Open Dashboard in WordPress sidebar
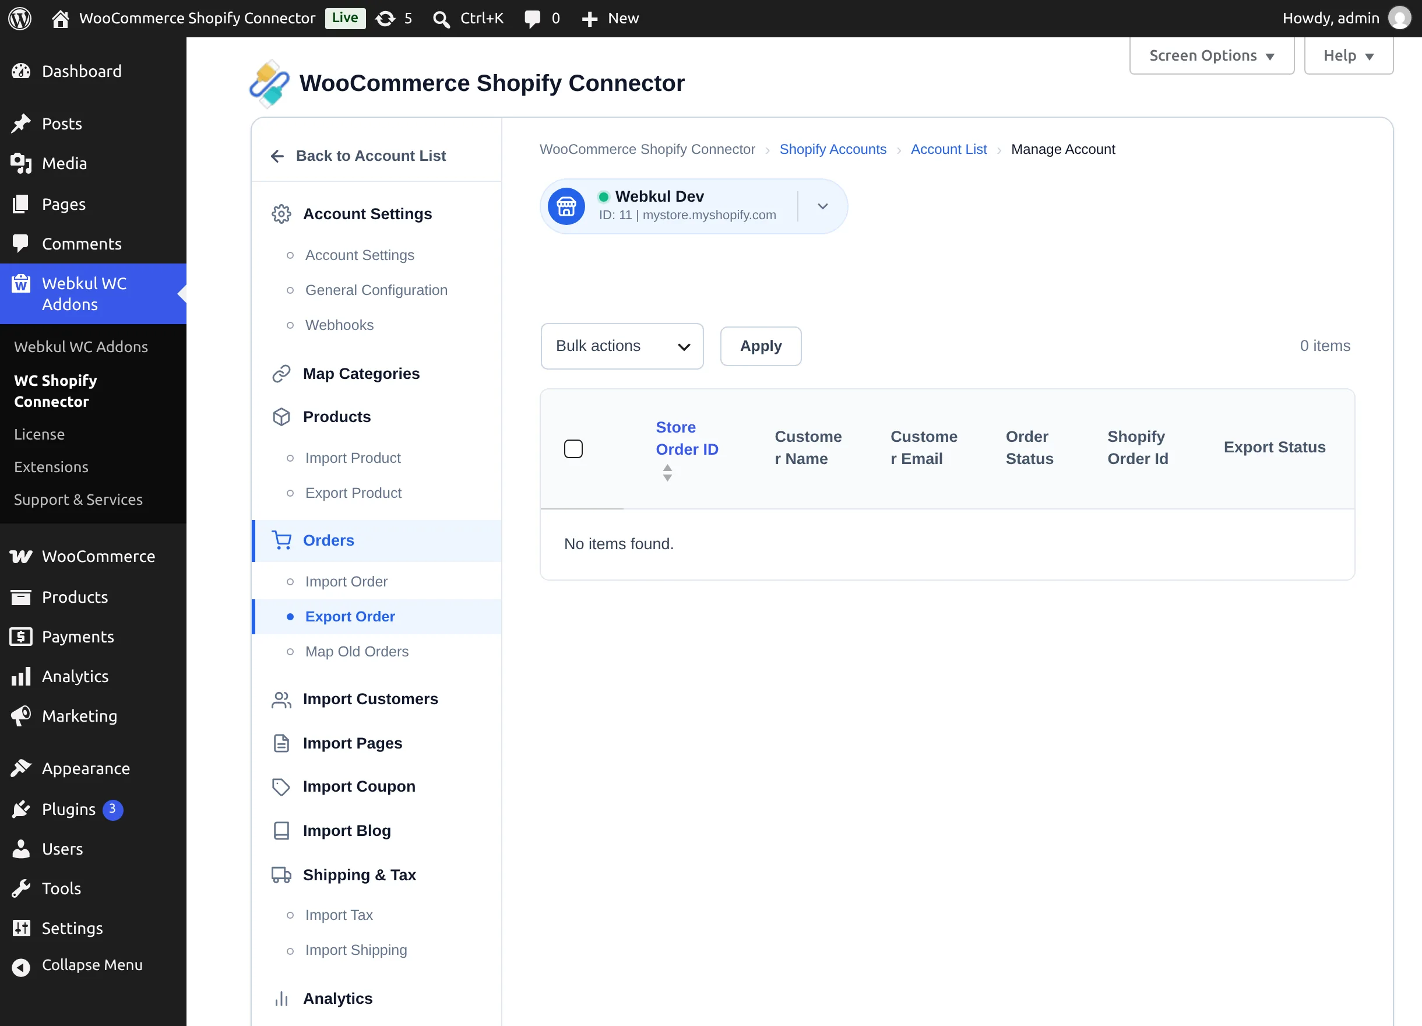 click(93, 71)
